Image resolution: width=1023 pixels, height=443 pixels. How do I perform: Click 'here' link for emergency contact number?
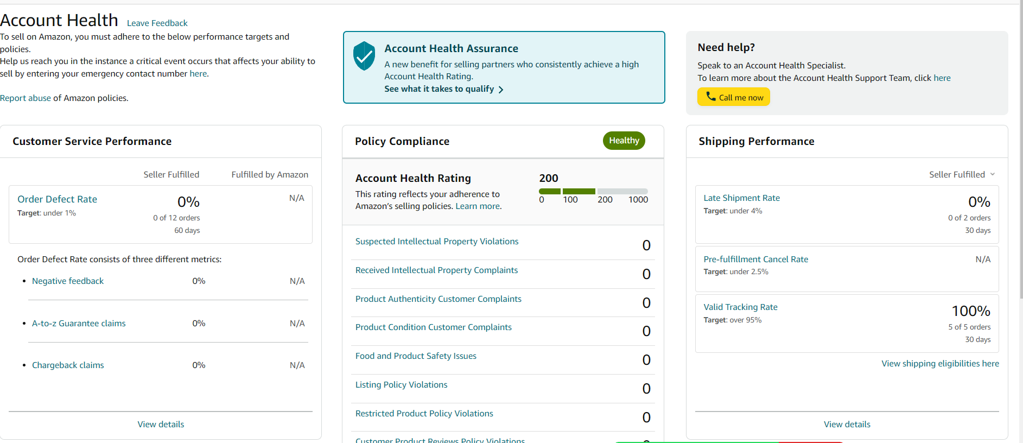click(x=198, y=74)
